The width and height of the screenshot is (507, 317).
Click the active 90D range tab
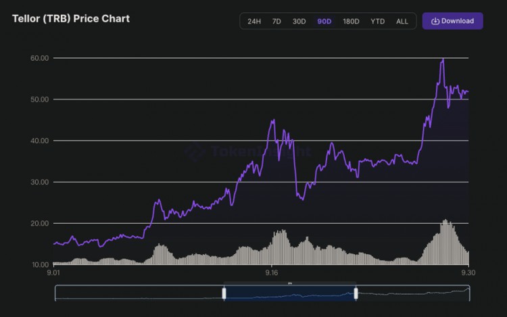point(324,22)
